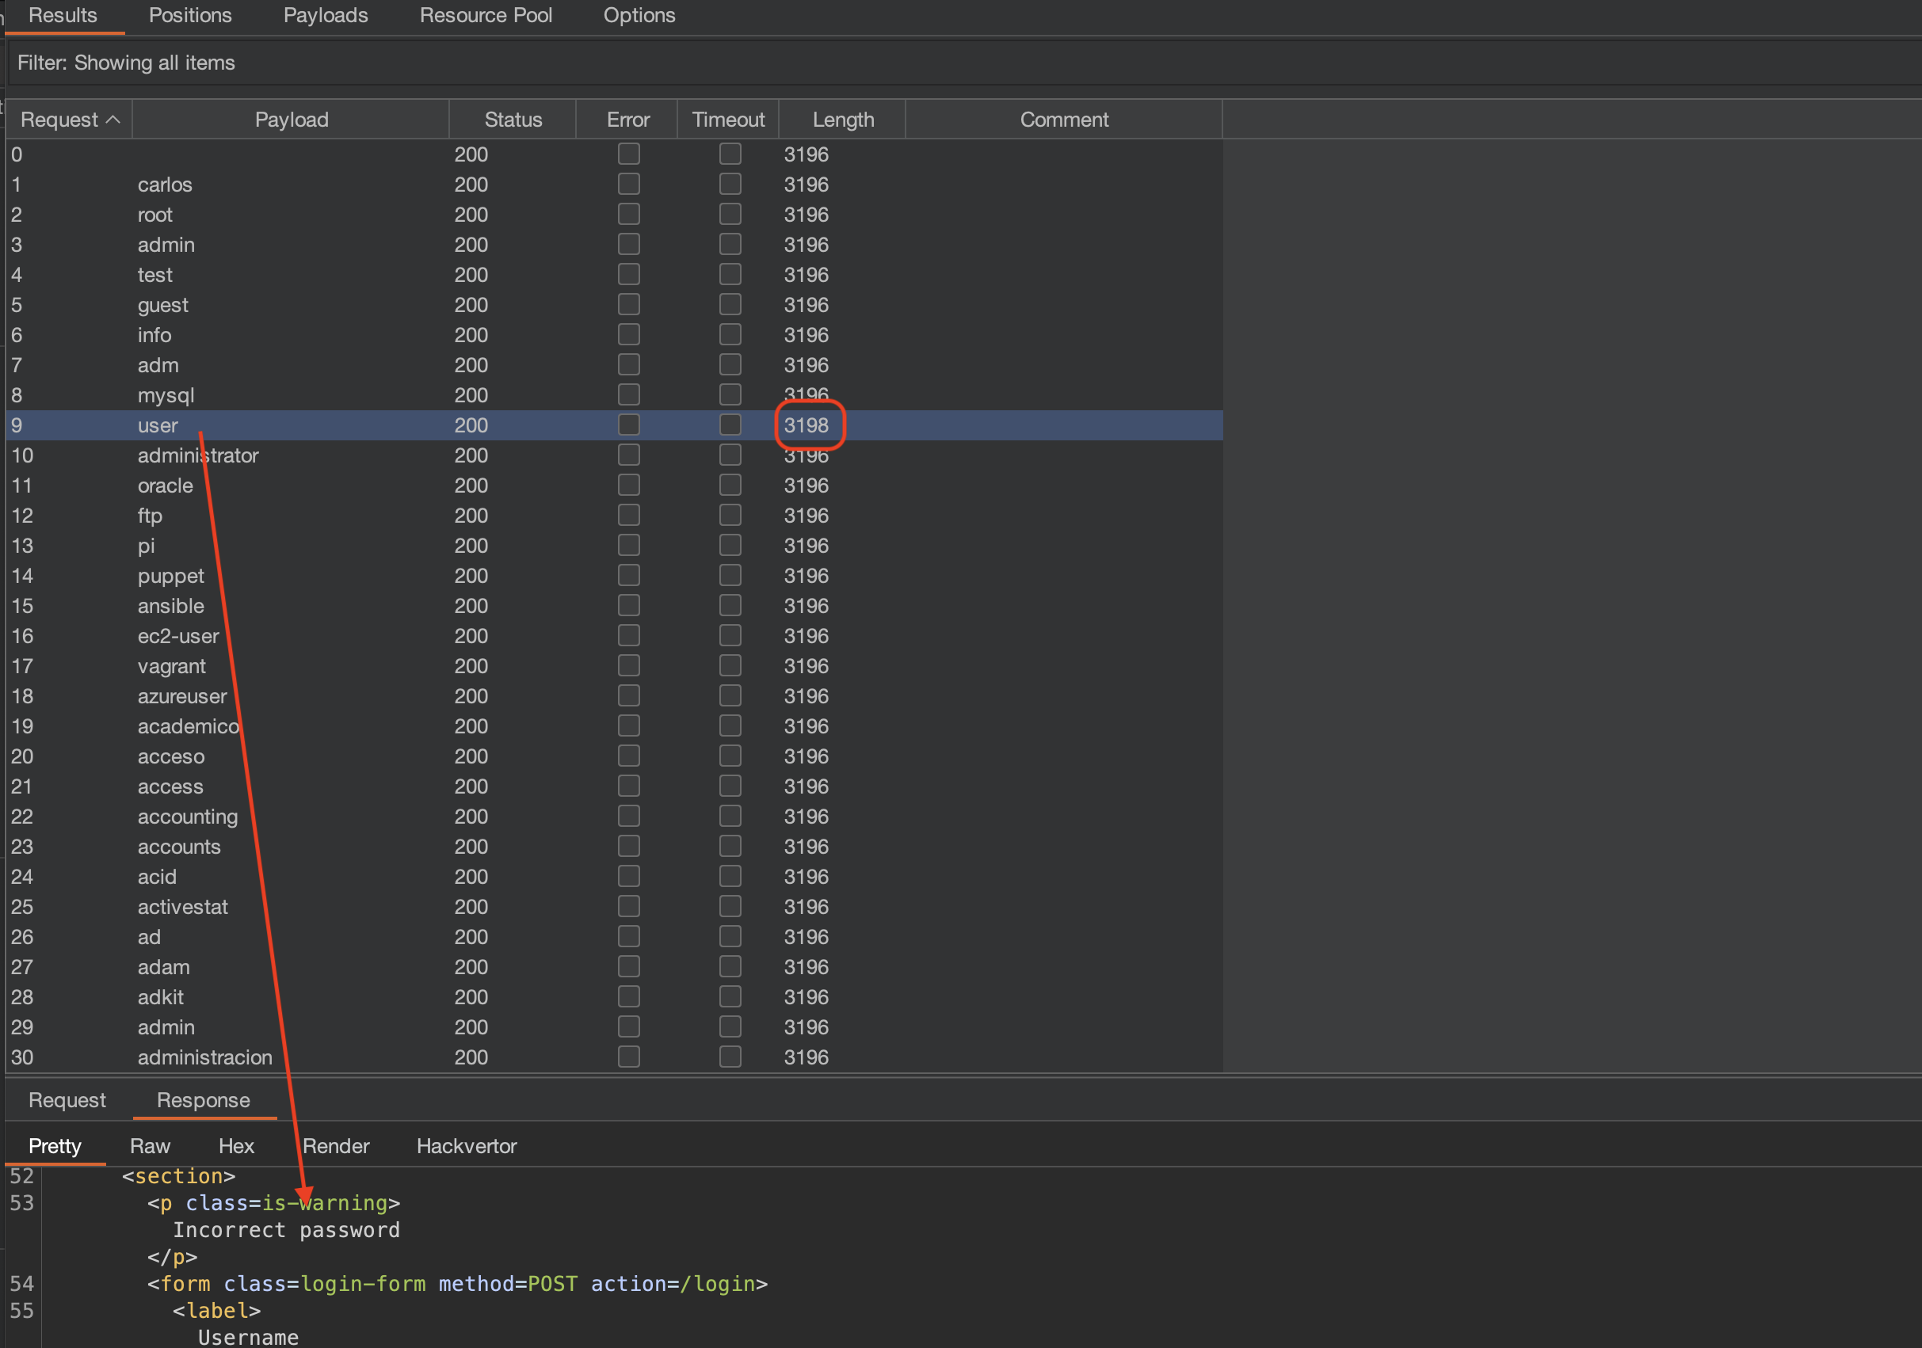1922x1348 pixels.
Task: Sort by the Status column header
Action: point(513,120)
